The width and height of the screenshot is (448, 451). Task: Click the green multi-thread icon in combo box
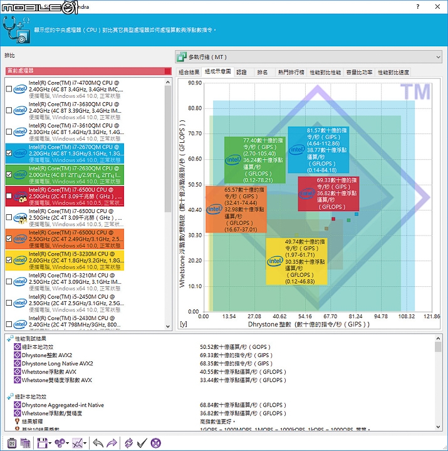[182, 57]
